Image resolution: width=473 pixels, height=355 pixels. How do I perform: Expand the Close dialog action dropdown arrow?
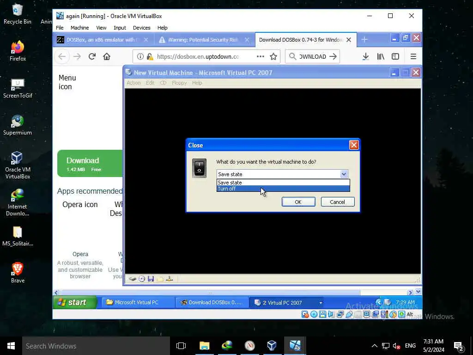tap(344, 174)
